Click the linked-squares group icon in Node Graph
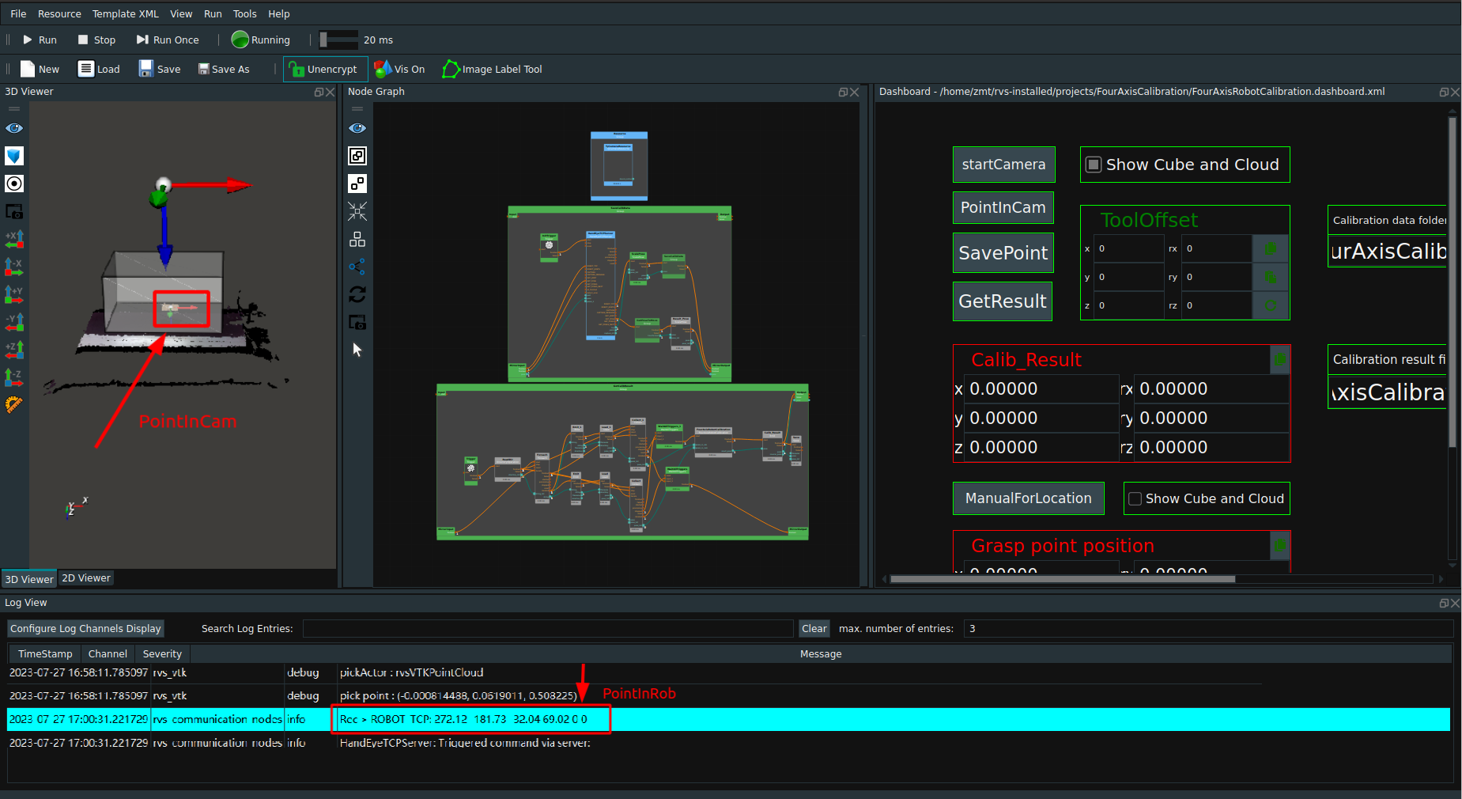 coord(357,156)
